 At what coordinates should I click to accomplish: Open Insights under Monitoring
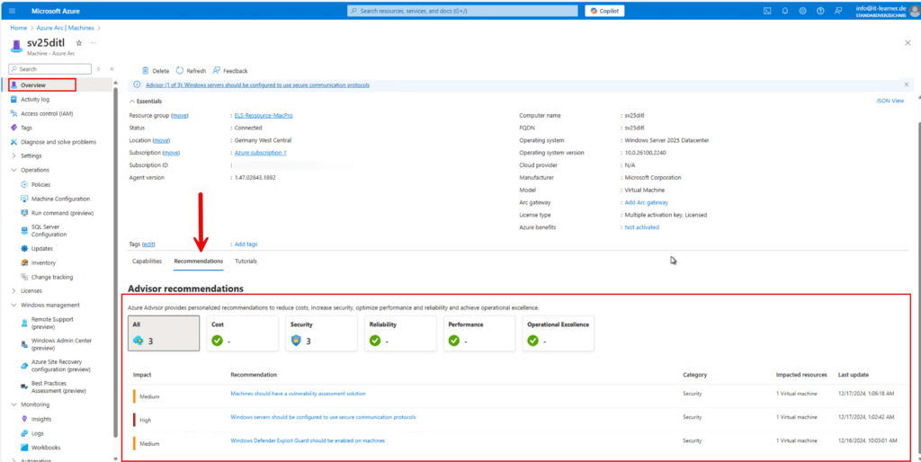41,419
